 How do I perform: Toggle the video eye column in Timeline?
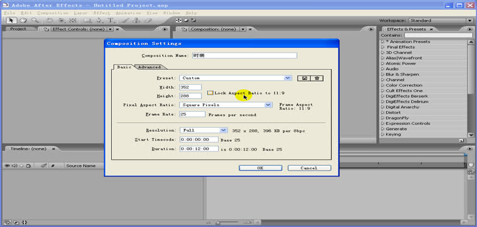tap(8, 166)
